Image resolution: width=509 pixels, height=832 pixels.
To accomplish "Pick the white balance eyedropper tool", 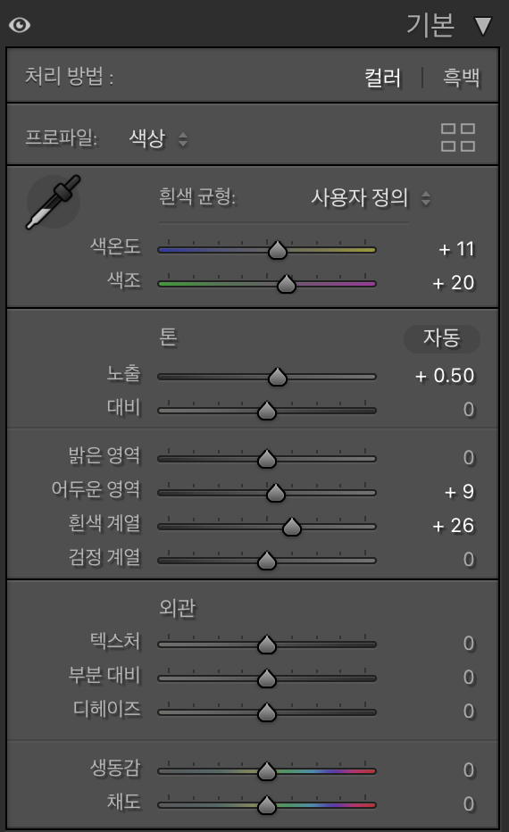I will click(x=53, y=202).
